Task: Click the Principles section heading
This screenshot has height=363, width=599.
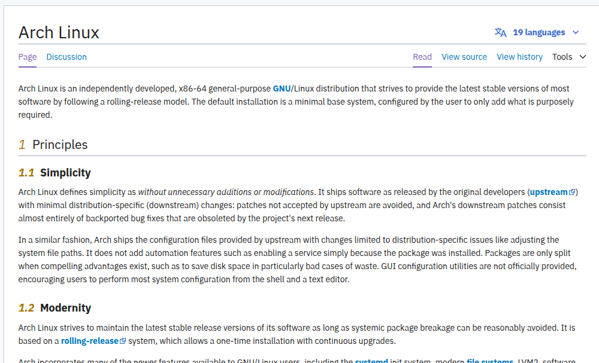Action: tap(60, 145)
